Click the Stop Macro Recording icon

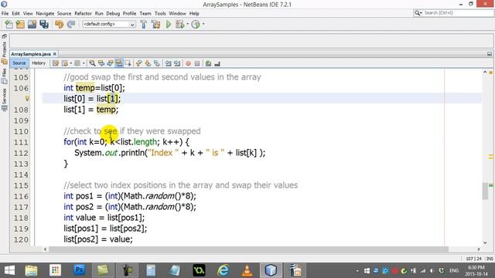tap(197, 63)
